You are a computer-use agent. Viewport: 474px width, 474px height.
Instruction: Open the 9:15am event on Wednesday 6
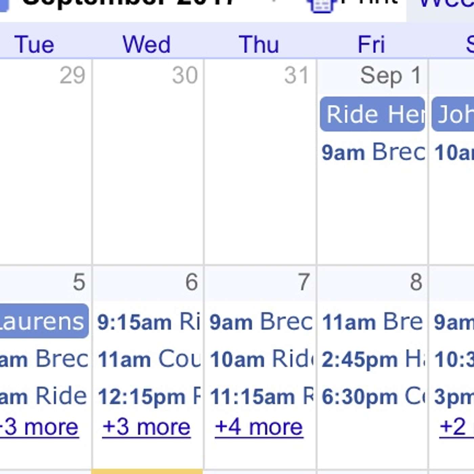point(148,322)
